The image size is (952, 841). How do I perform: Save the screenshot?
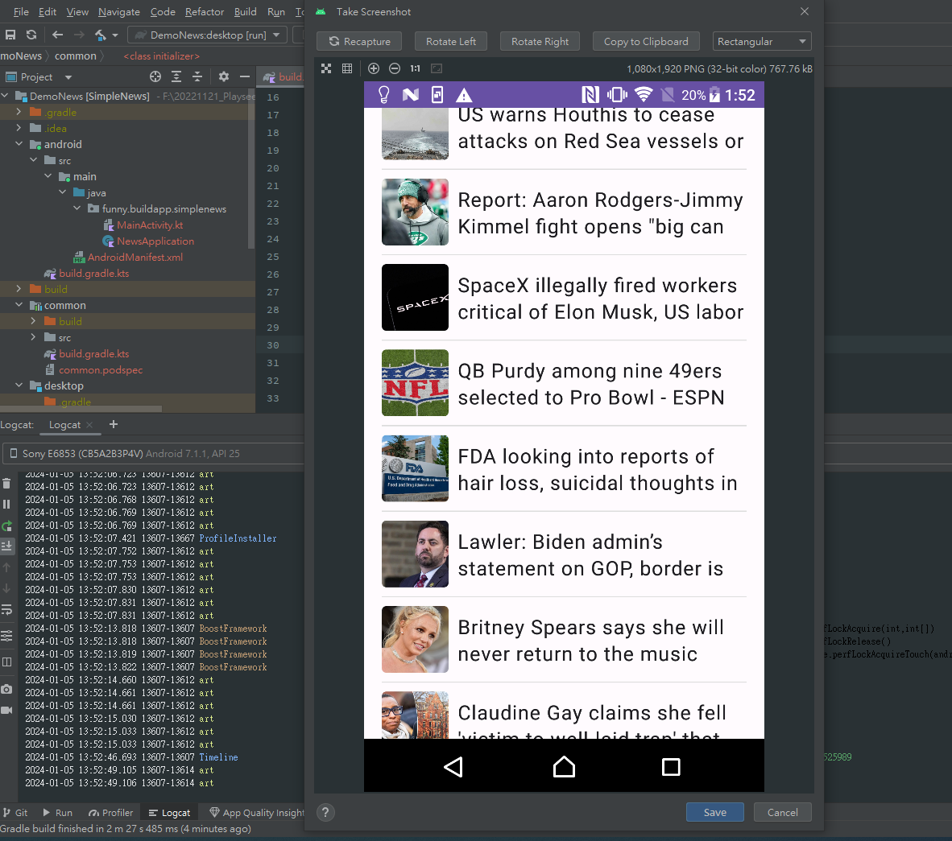pyautogui.click(x=714, y=813)
